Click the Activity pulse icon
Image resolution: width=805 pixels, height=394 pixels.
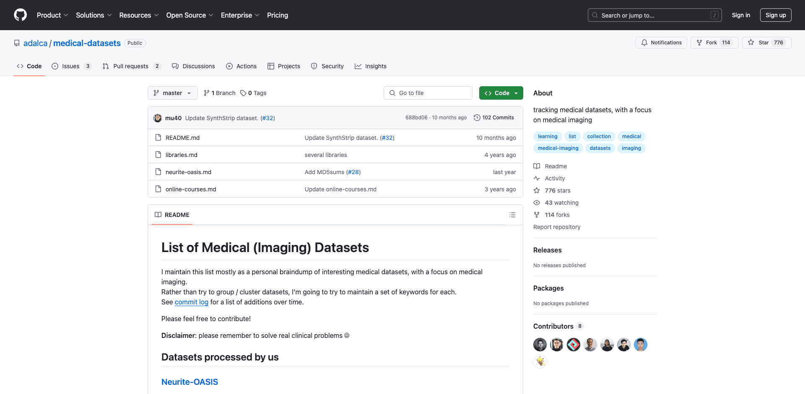click(x=537, y=178)
